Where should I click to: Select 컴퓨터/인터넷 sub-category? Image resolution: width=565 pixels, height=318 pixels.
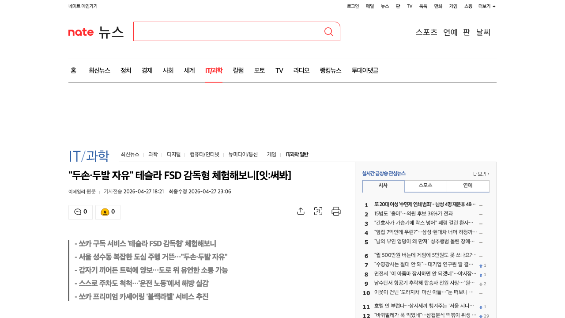click(204, 155)
